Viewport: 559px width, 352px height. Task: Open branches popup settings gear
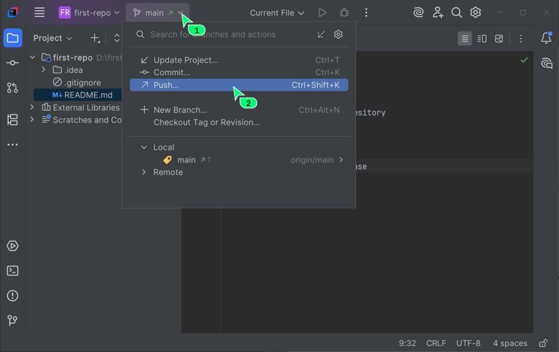[338, 34]
